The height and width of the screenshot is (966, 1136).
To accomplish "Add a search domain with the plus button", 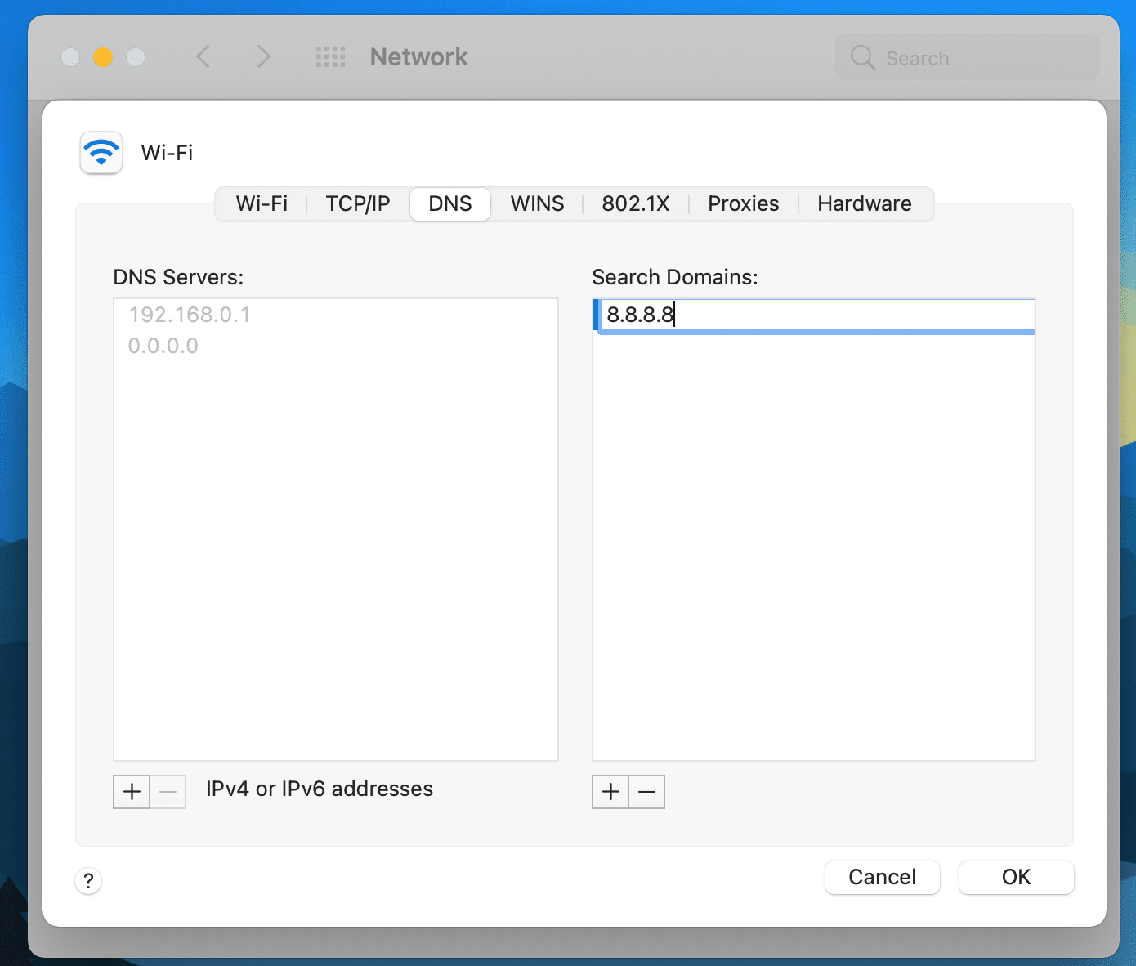I will (x=610, y=792).
